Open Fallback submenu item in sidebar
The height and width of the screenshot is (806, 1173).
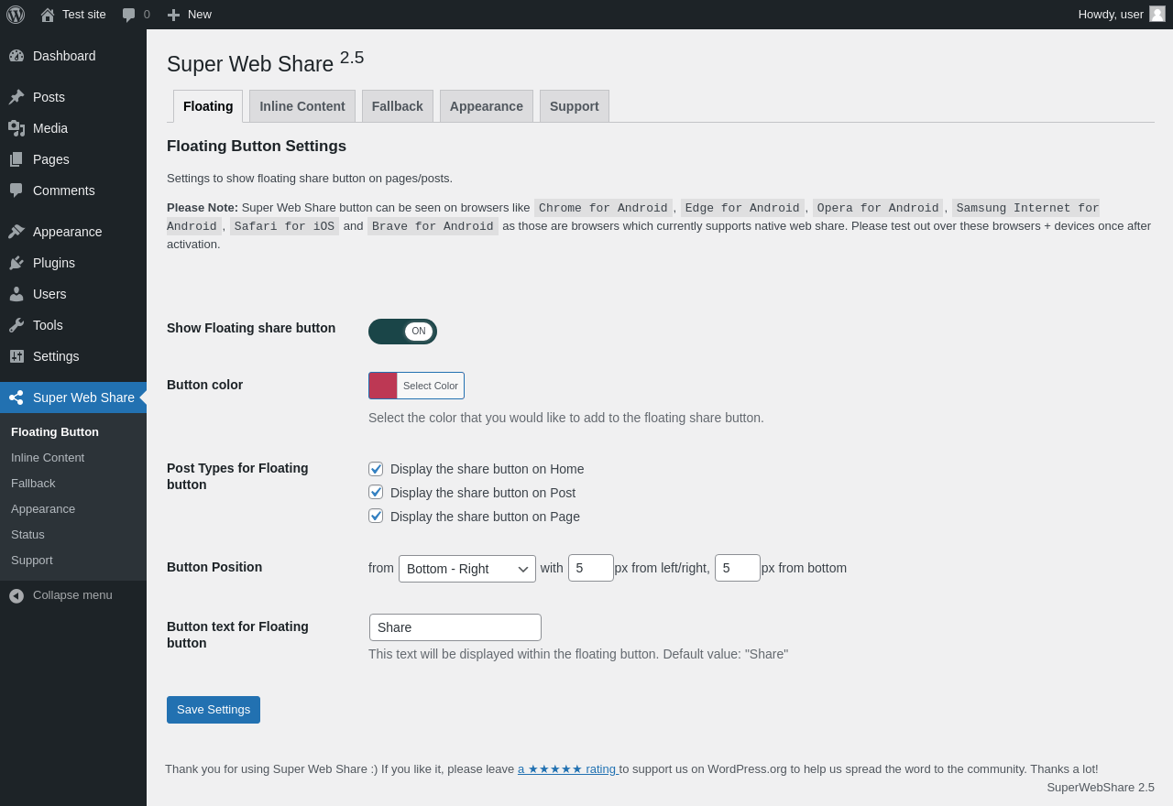33,484
